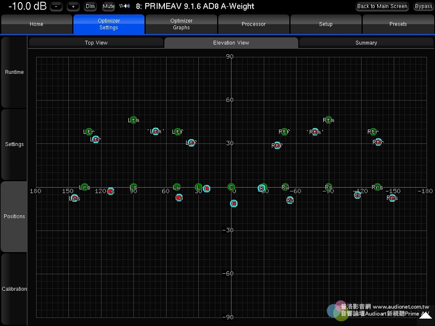Select the cyan Lrs speaker marker
The image size is (435, 326).
tap(74, 198)
